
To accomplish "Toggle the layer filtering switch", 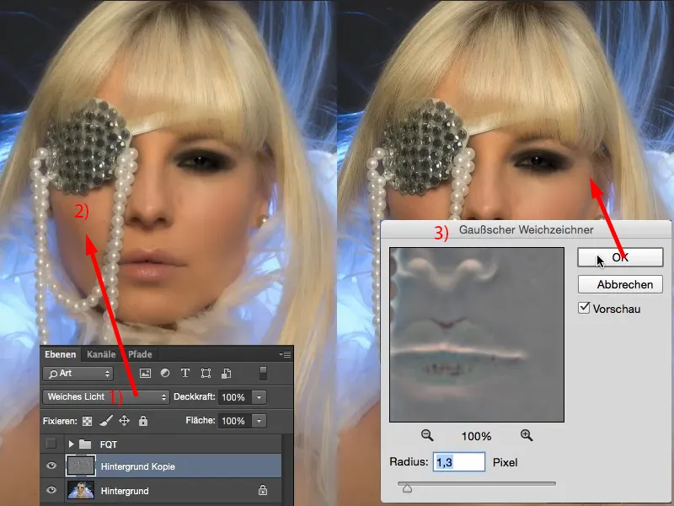I will (x=263, y=373).
